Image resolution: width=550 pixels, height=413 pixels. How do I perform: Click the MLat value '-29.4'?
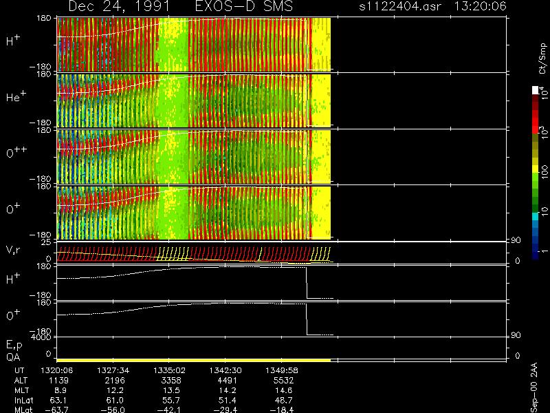225,410
